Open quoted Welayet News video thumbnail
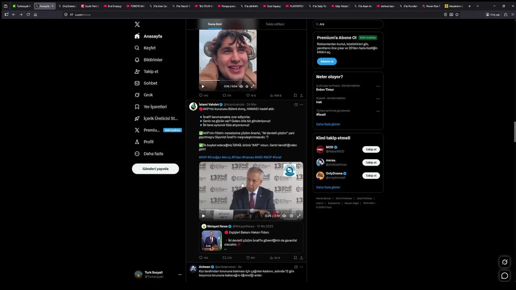 [x=212, y=240]
